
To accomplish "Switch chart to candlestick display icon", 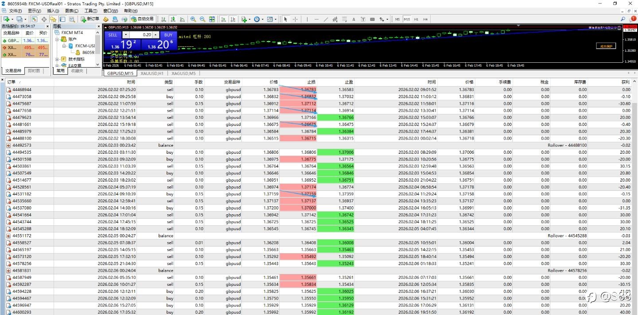I will 173,19.
